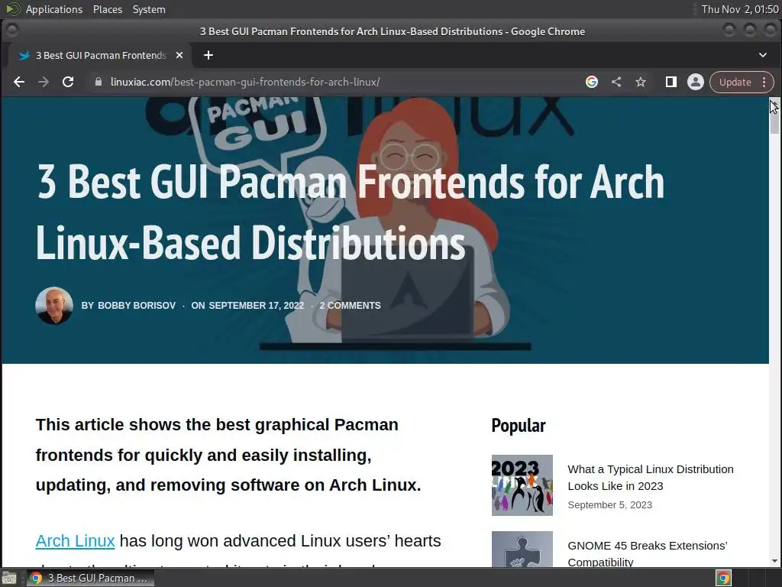The image size is (782, 587).
Task: Open the System menu
Action: [x=149, y=9]
